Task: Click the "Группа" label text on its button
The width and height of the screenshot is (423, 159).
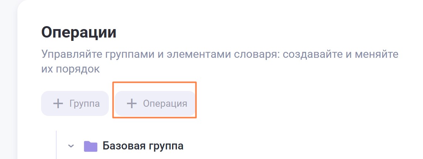Action: pos(85,103)
